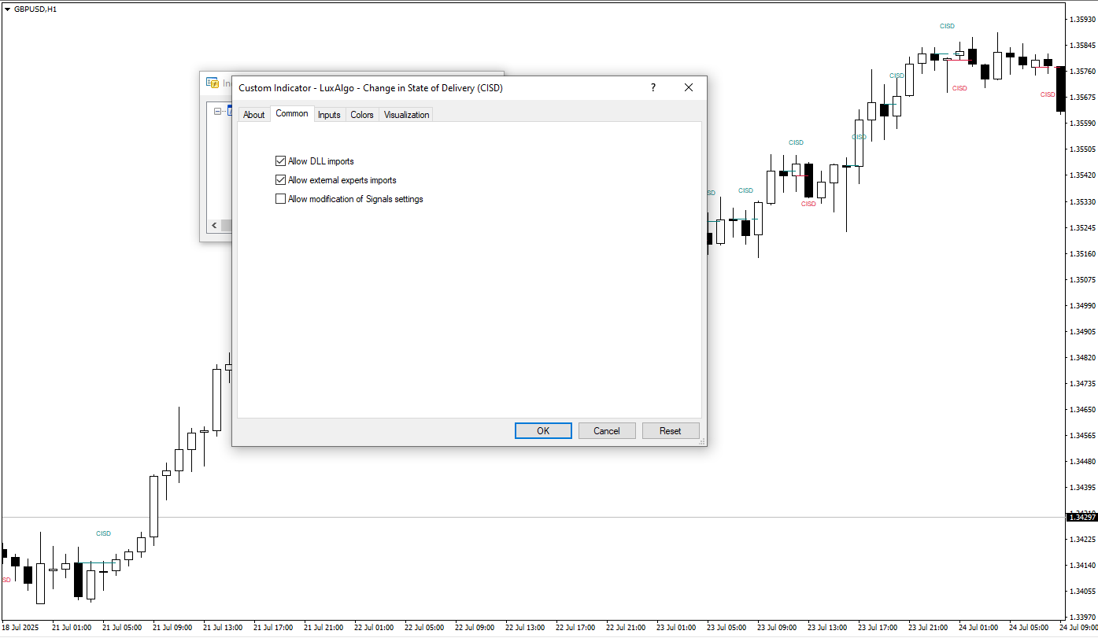Click the indicators list window icon behind dialog
The height and width of the screenshot is (638, 1098).
[213, 82]
